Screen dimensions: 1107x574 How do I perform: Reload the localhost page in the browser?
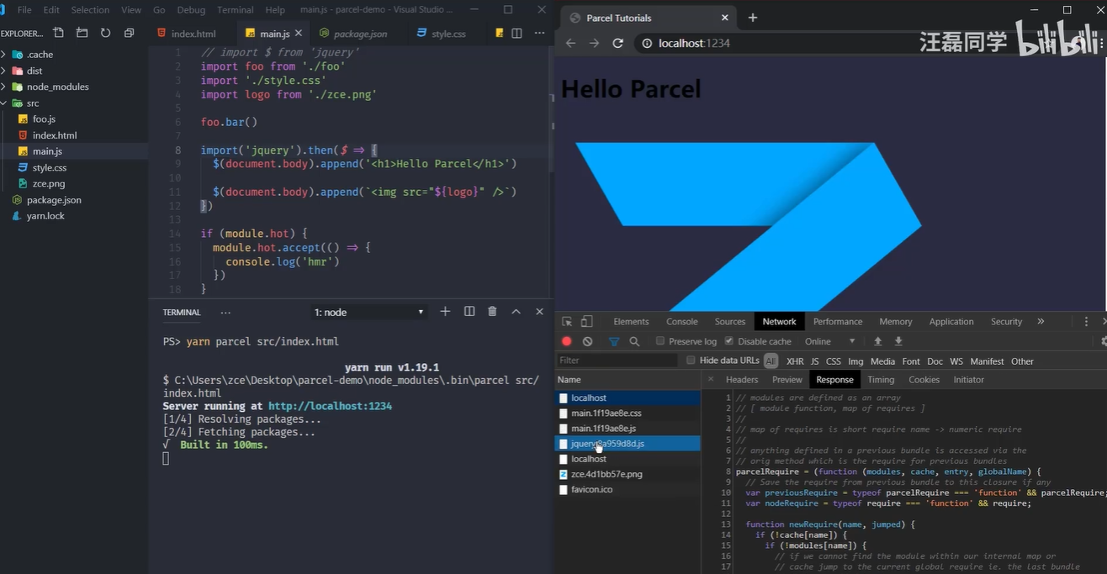617,43
